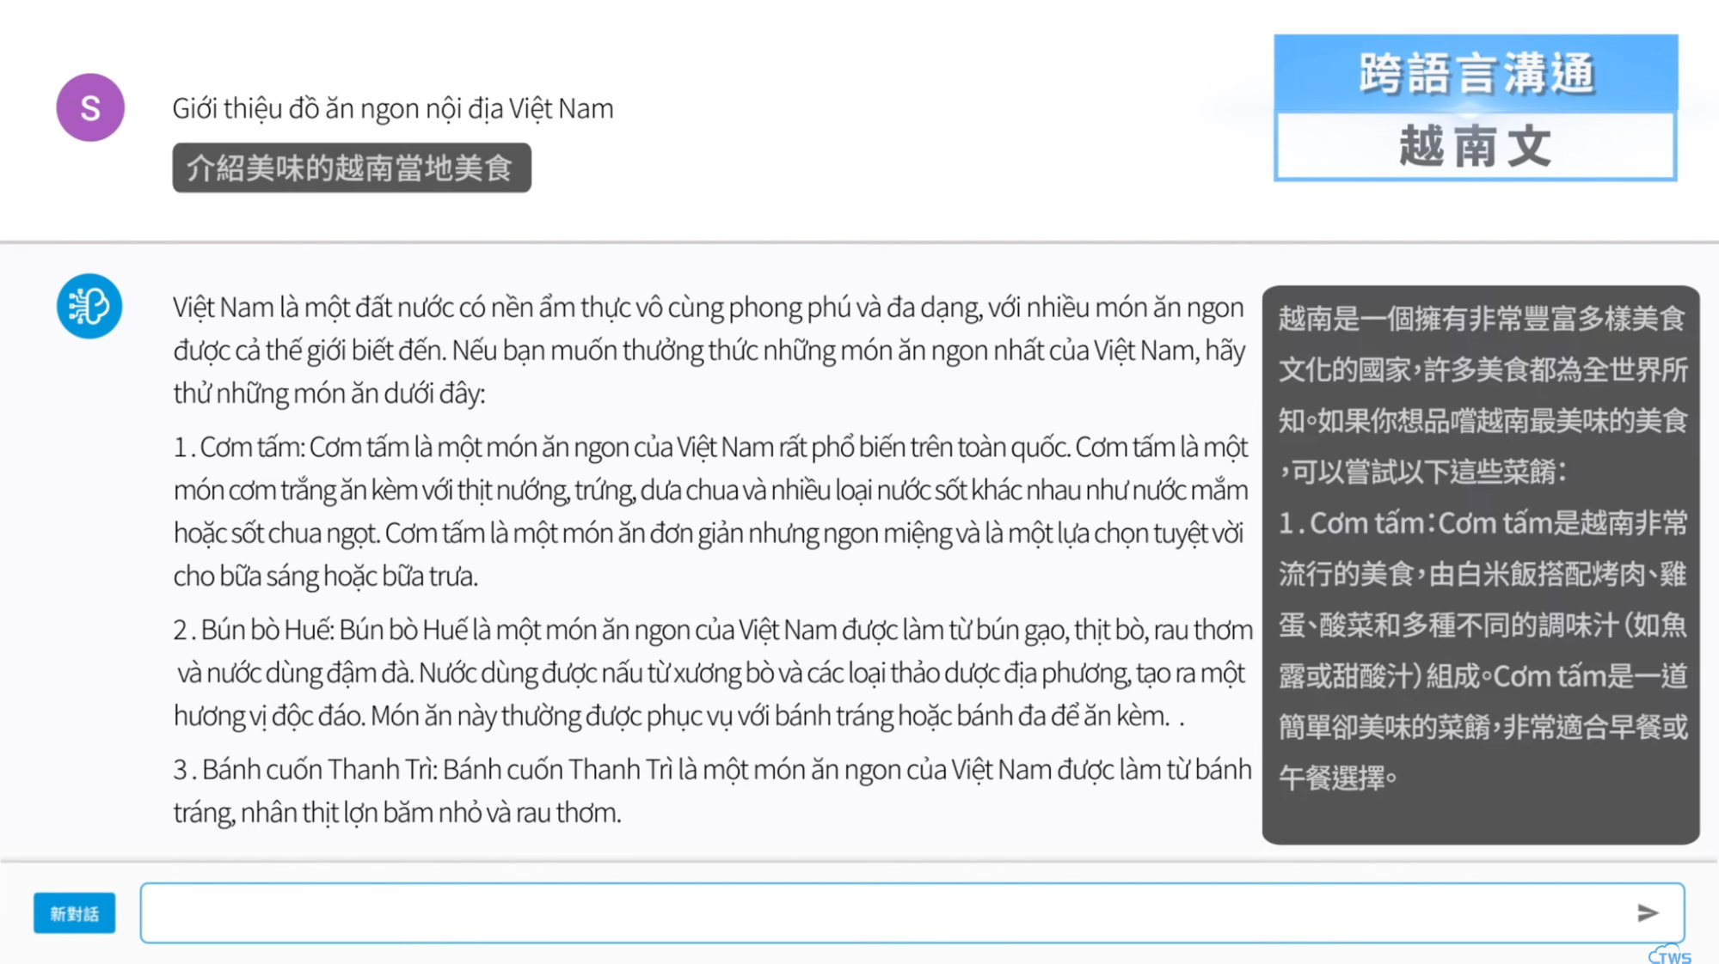The height and width of the screenshot is (964, 1719).
Task: Click the 介紹美味的越南當地美食 translation badge
Action: tap(351, 168)
